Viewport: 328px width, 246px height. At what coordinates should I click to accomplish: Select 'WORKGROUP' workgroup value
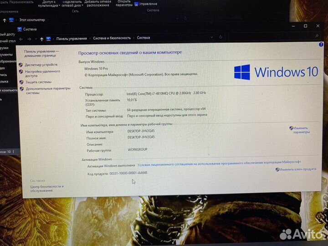[x=138, y=149]
